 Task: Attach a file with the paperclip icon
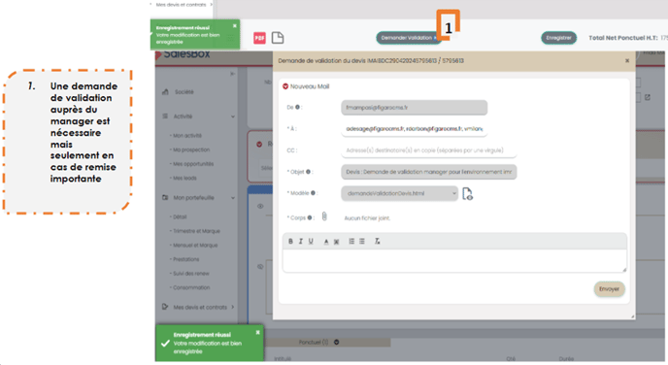[x=324, y=216]
